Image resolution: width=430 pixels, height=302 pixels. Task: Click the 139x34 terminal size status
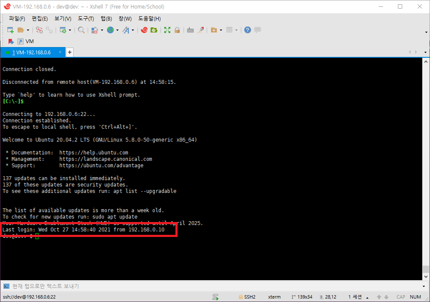[x=302, y=297]
